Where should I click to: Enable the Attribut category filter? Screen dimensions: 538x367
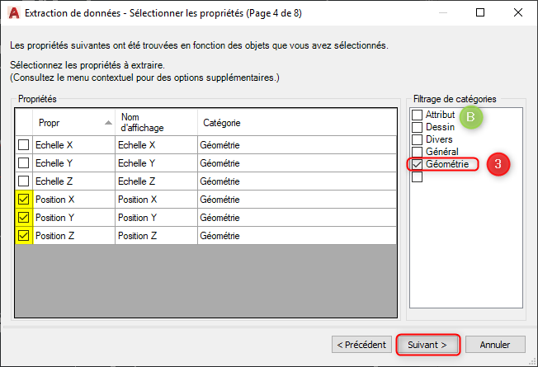pyautogui.click(x=418, y=115)
